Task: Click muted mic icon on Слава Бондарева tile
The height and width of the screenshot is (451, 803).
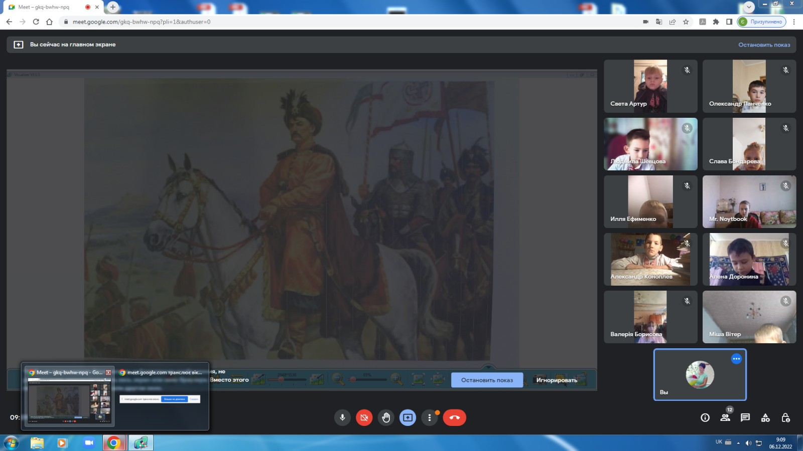Action: tap(786, 128)
